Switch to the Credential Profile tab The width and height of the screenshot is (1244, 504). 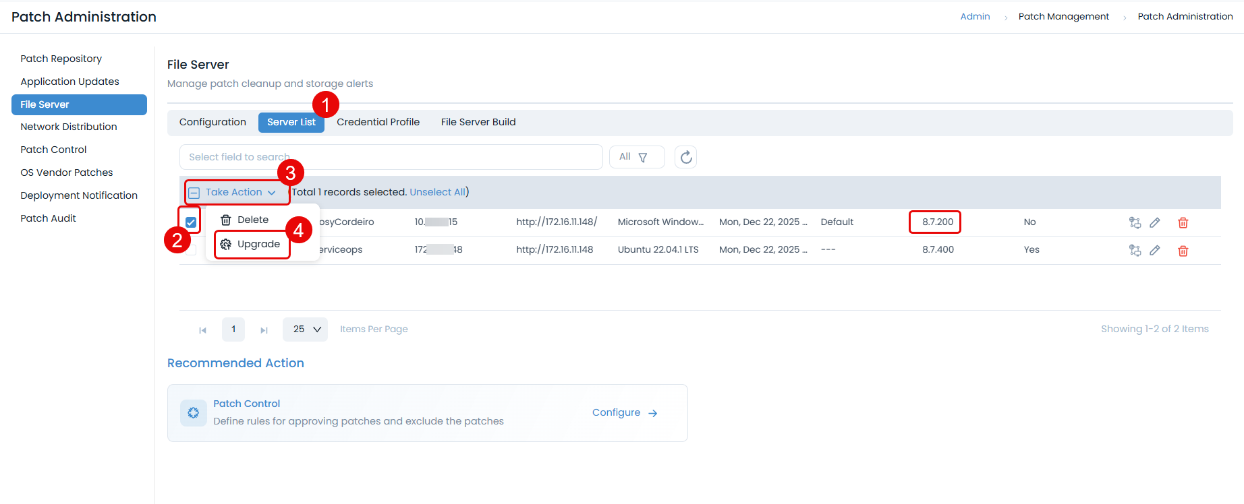point(378,122)
